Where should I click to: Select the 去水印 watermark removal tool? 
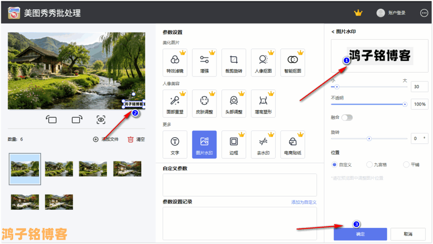[x=263, y=144]
